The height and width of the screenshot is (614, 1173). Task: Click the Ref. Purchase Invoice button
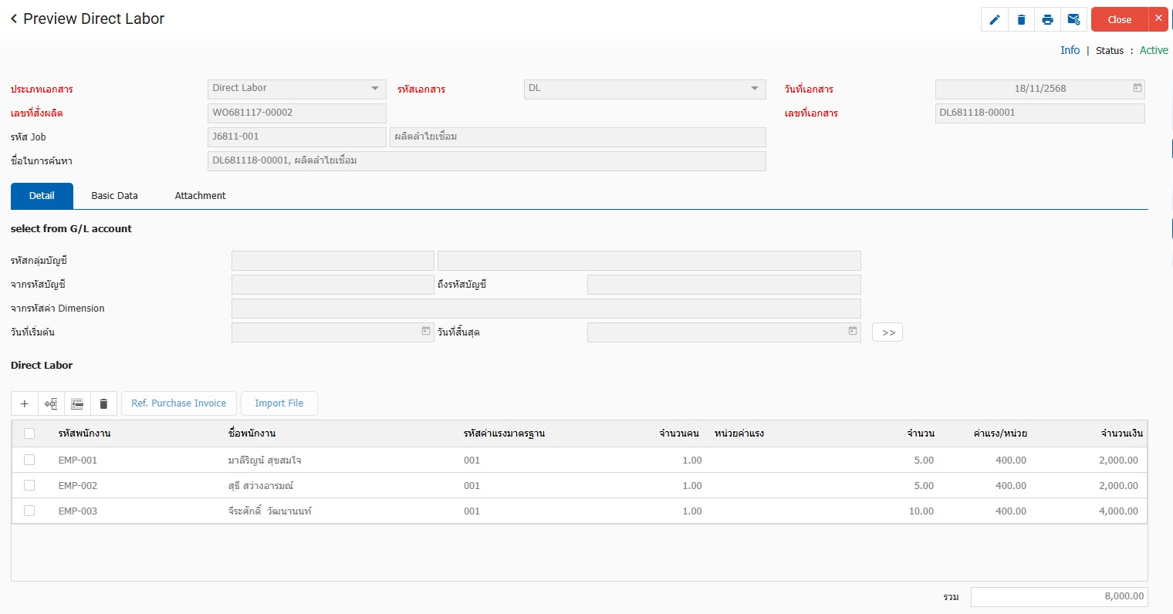pyautogui.click(x=178, y=403)
